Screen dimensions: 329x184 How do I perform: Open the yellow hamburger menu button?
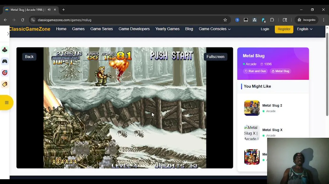coord(7,102)
